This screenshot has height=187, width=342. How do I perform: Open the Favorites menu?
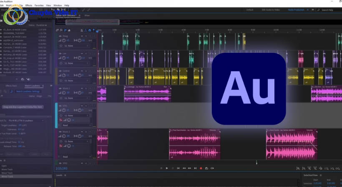point(39,5)
